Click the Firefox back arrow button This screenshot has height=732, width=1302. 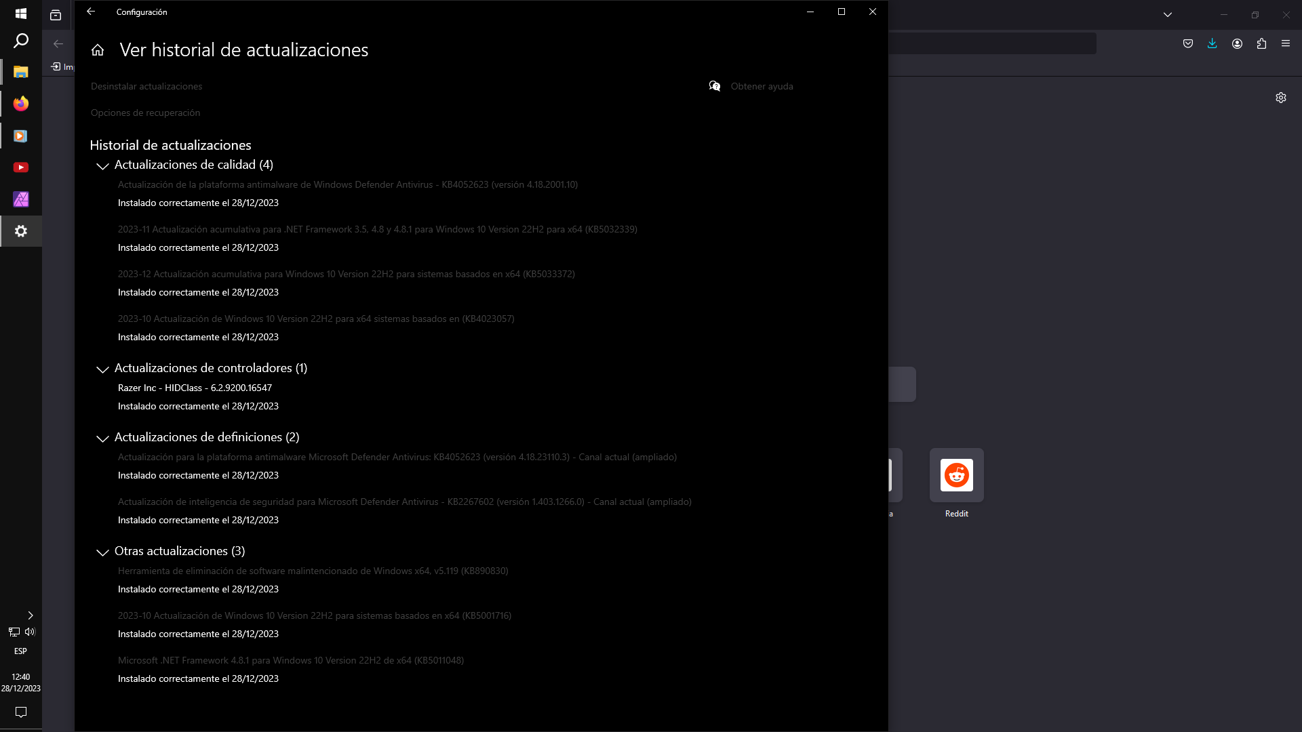(58, 43)
